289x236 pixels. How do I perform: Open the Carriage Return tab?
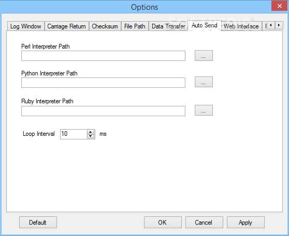point(66,26)
